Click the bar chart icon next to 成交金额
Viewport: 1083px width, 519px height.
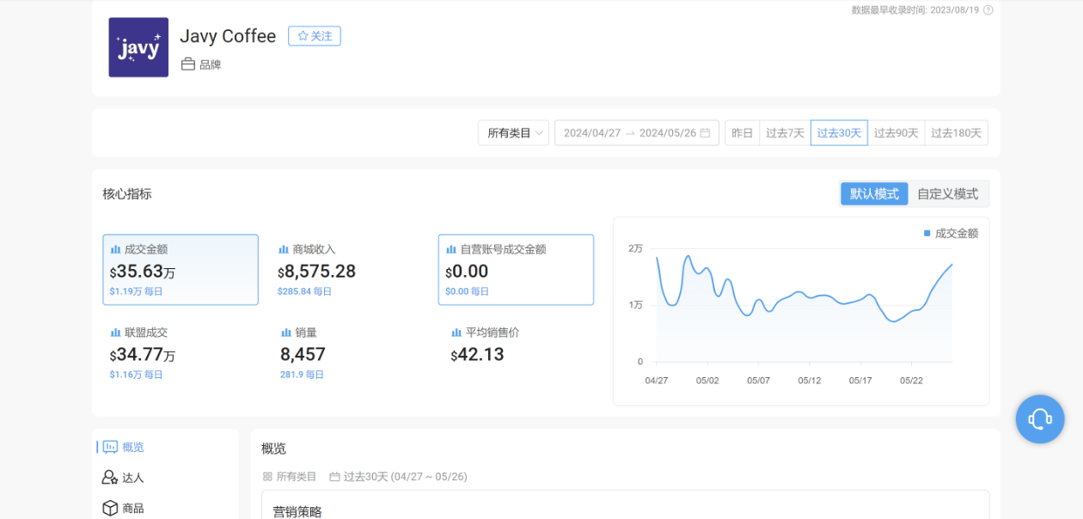click(115, 249)
